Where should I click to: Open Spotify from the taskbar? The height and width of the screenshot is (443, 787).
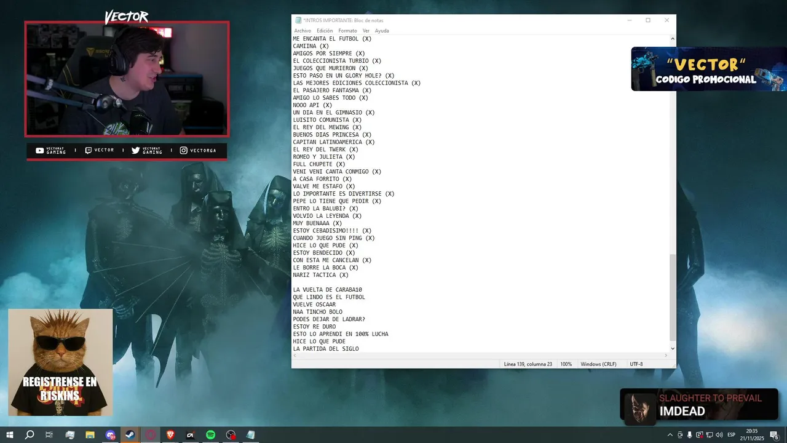(210, 435)
